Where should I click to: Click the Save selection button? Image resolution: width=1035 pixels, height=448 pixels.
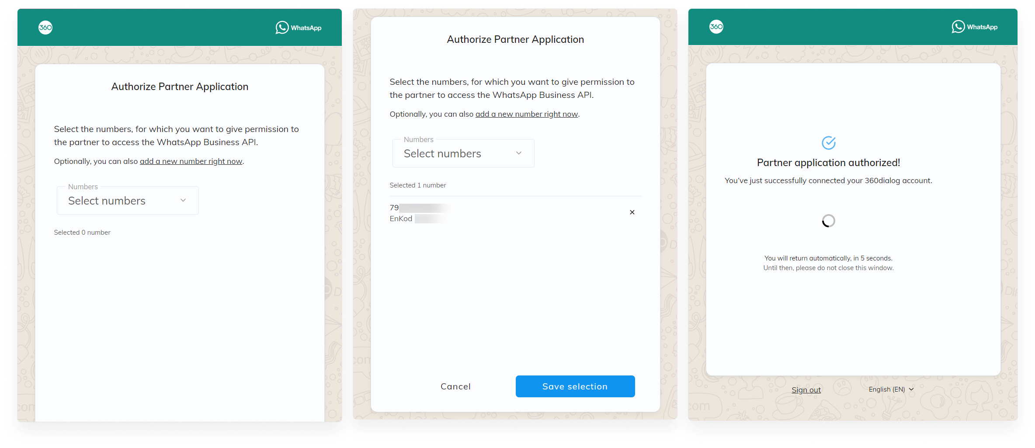(575, 386)
